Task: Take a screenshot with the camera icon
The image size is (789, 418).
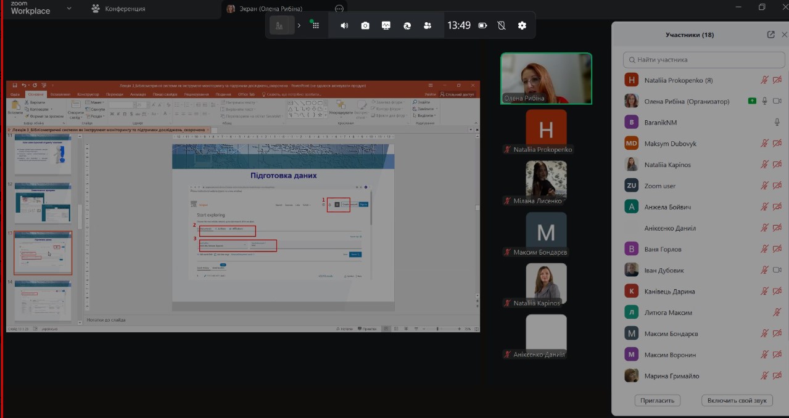Action: [x=365, y=25]
